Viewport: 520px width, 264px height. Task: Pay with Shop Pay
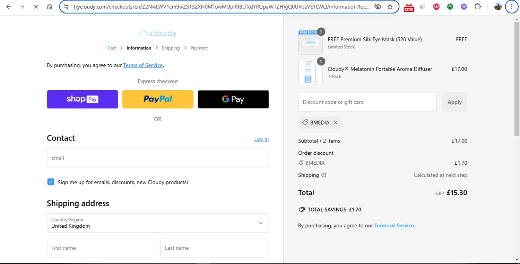coord(83,99)
